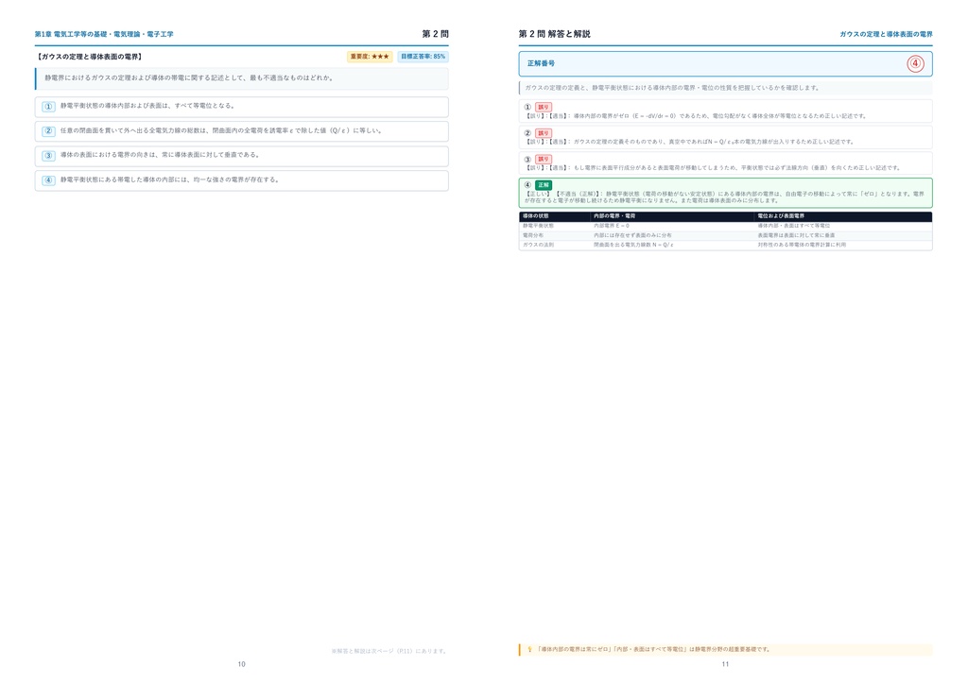The image size is (968, 684).
Task: Click the red circled ④ correct answer number
Action: point(915,63)
